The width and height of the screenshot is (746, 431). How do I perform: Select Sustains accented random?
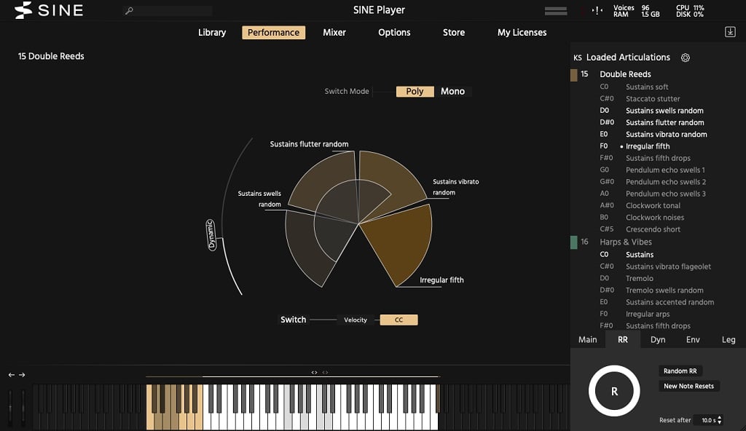670,303
